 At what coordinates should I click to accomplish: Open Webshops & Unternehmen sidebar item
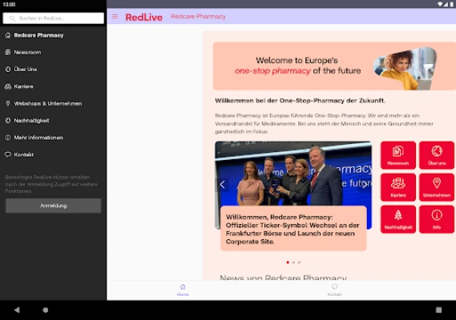[53, 103]
